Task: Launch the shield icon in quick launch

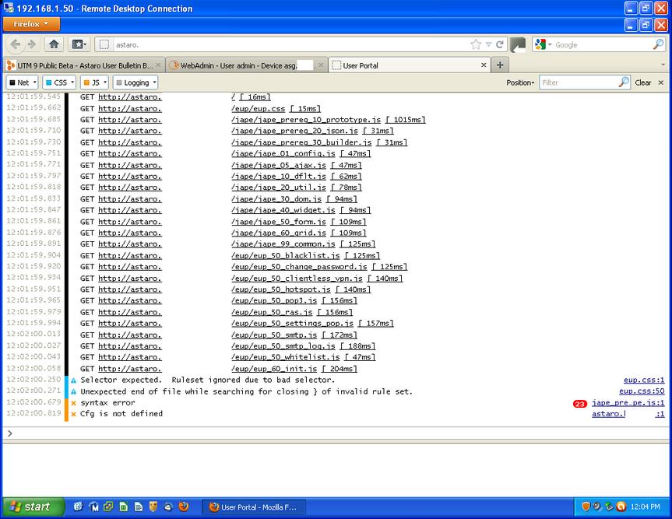Action: pos(153,507)
